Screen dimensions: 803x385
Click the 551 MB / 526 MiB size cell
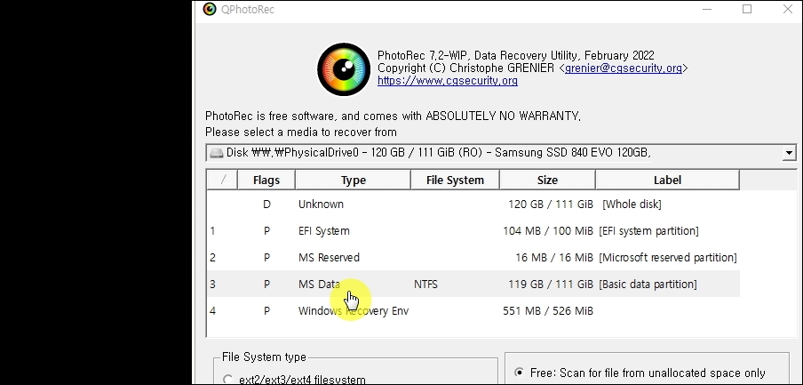pos(548,310)
